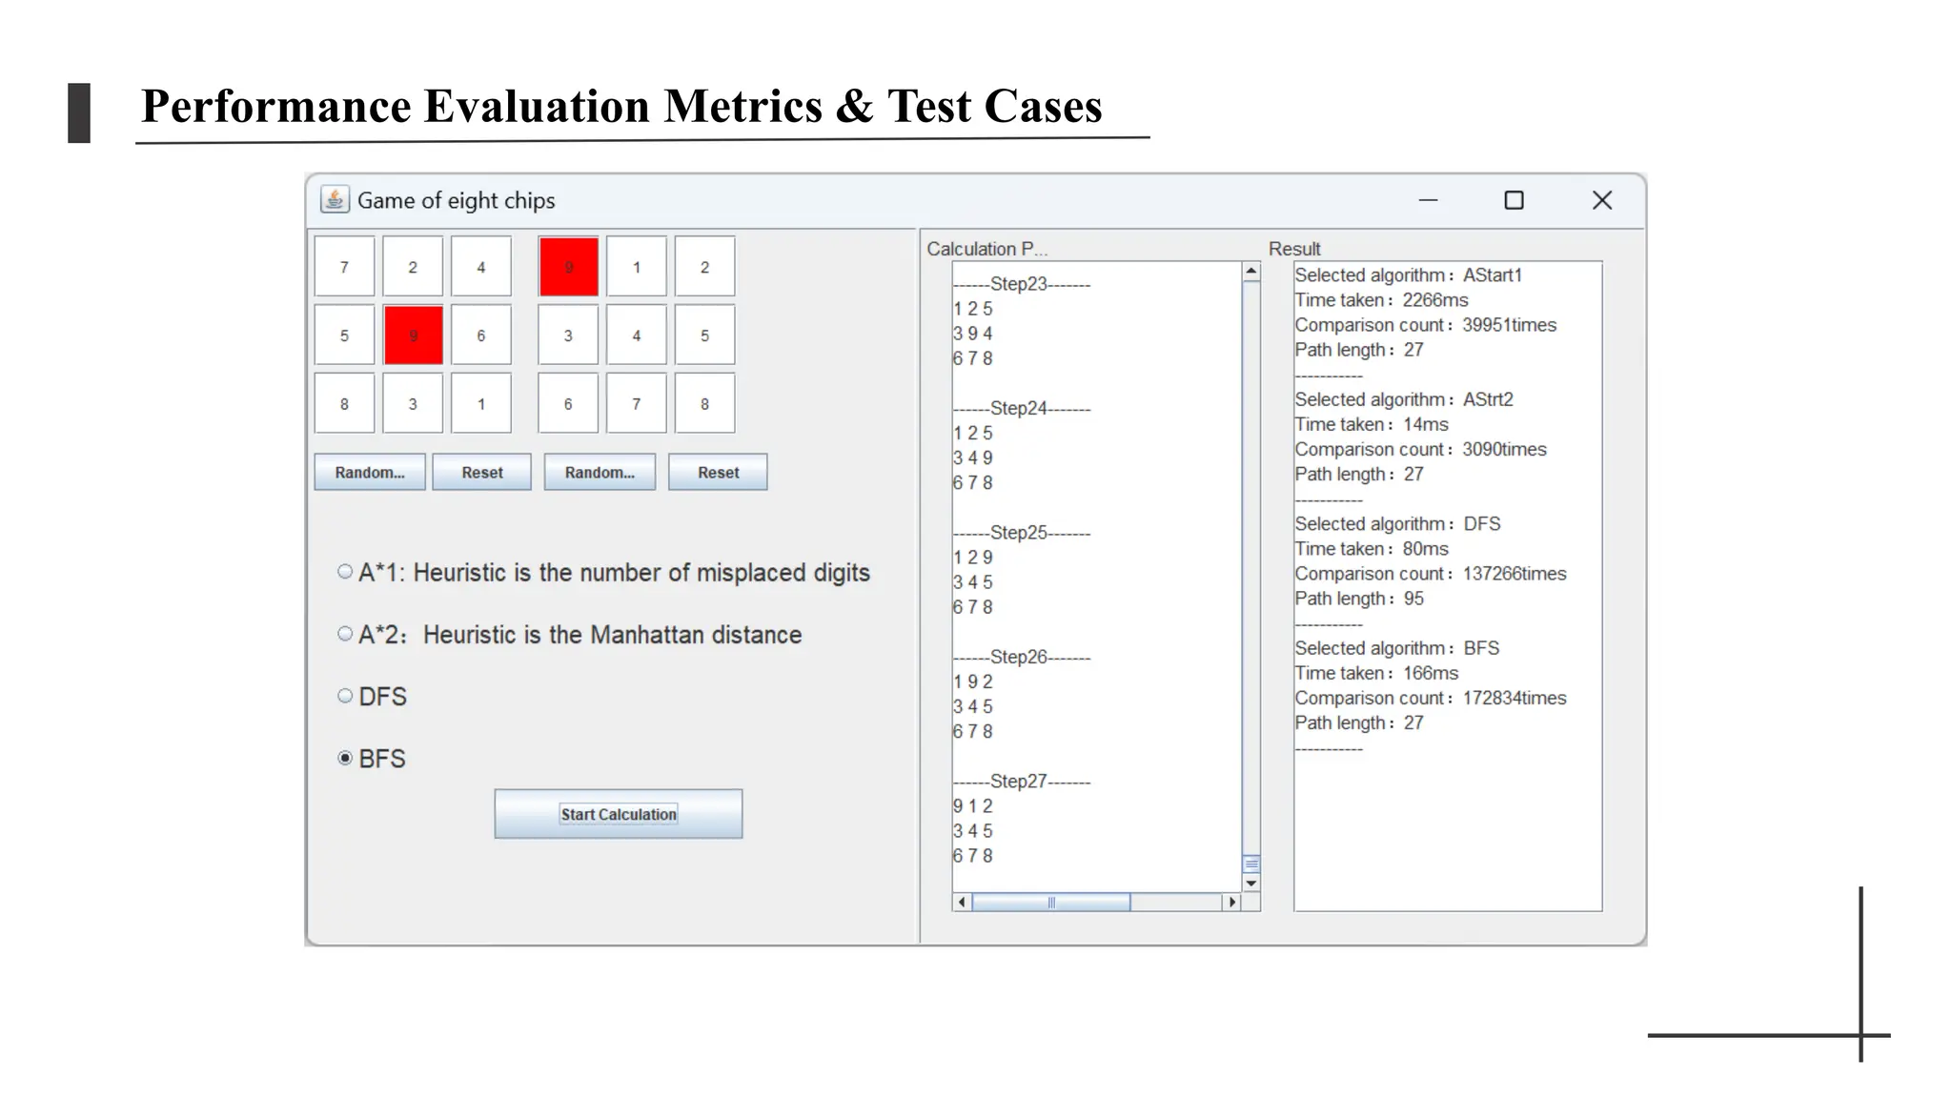The height and width of the screenshot is (1098, 1952).
Task: Click 'Path length: 95' result line
Action: [1359, 599]
